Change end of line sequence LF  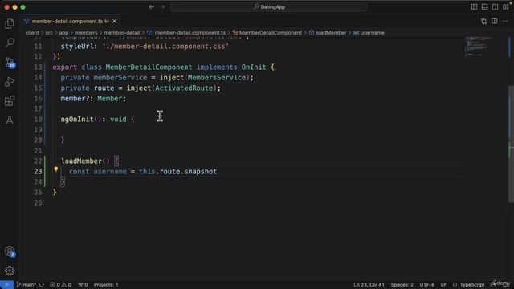[443, 285]
